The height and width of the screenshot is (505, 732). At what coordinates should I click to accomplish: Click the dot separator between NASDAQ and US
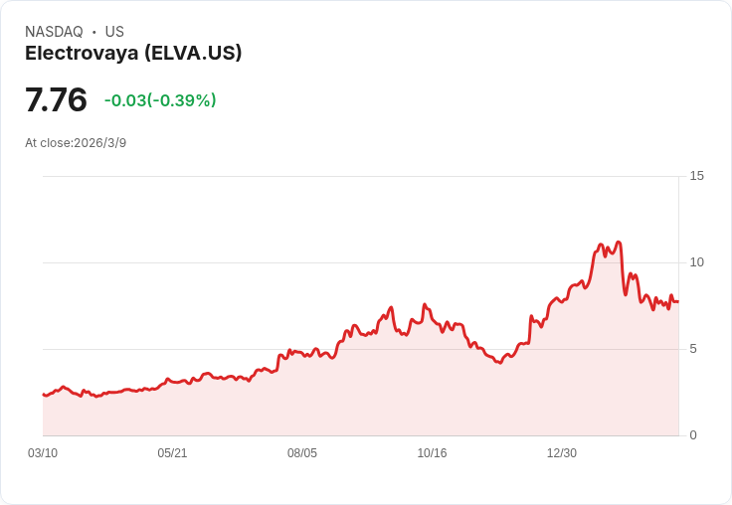click(94, 32)
